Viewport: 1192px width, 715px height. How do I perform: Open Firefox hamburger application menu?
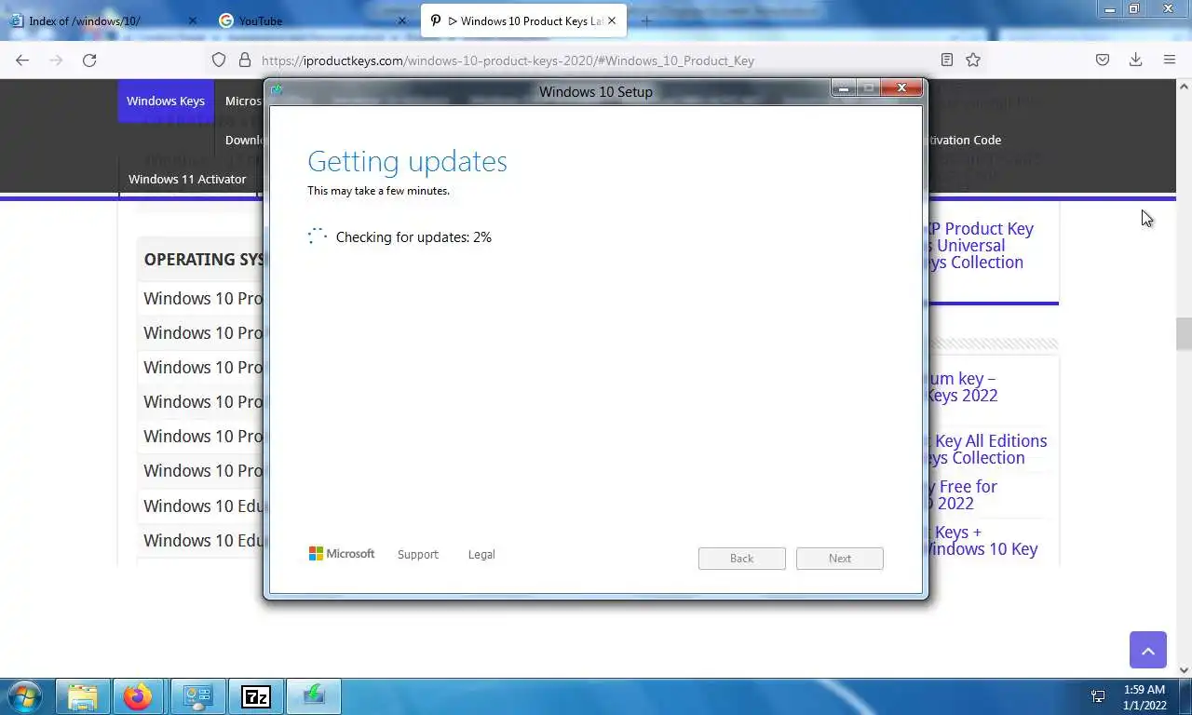[1170, 60]
